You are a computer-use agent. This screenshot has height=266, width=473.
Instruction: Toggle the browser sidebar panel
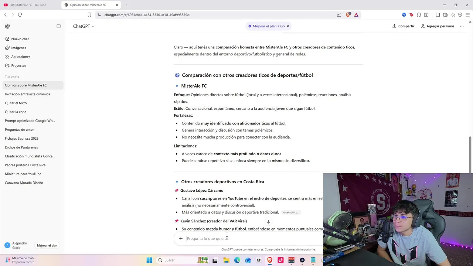(438, 15)
